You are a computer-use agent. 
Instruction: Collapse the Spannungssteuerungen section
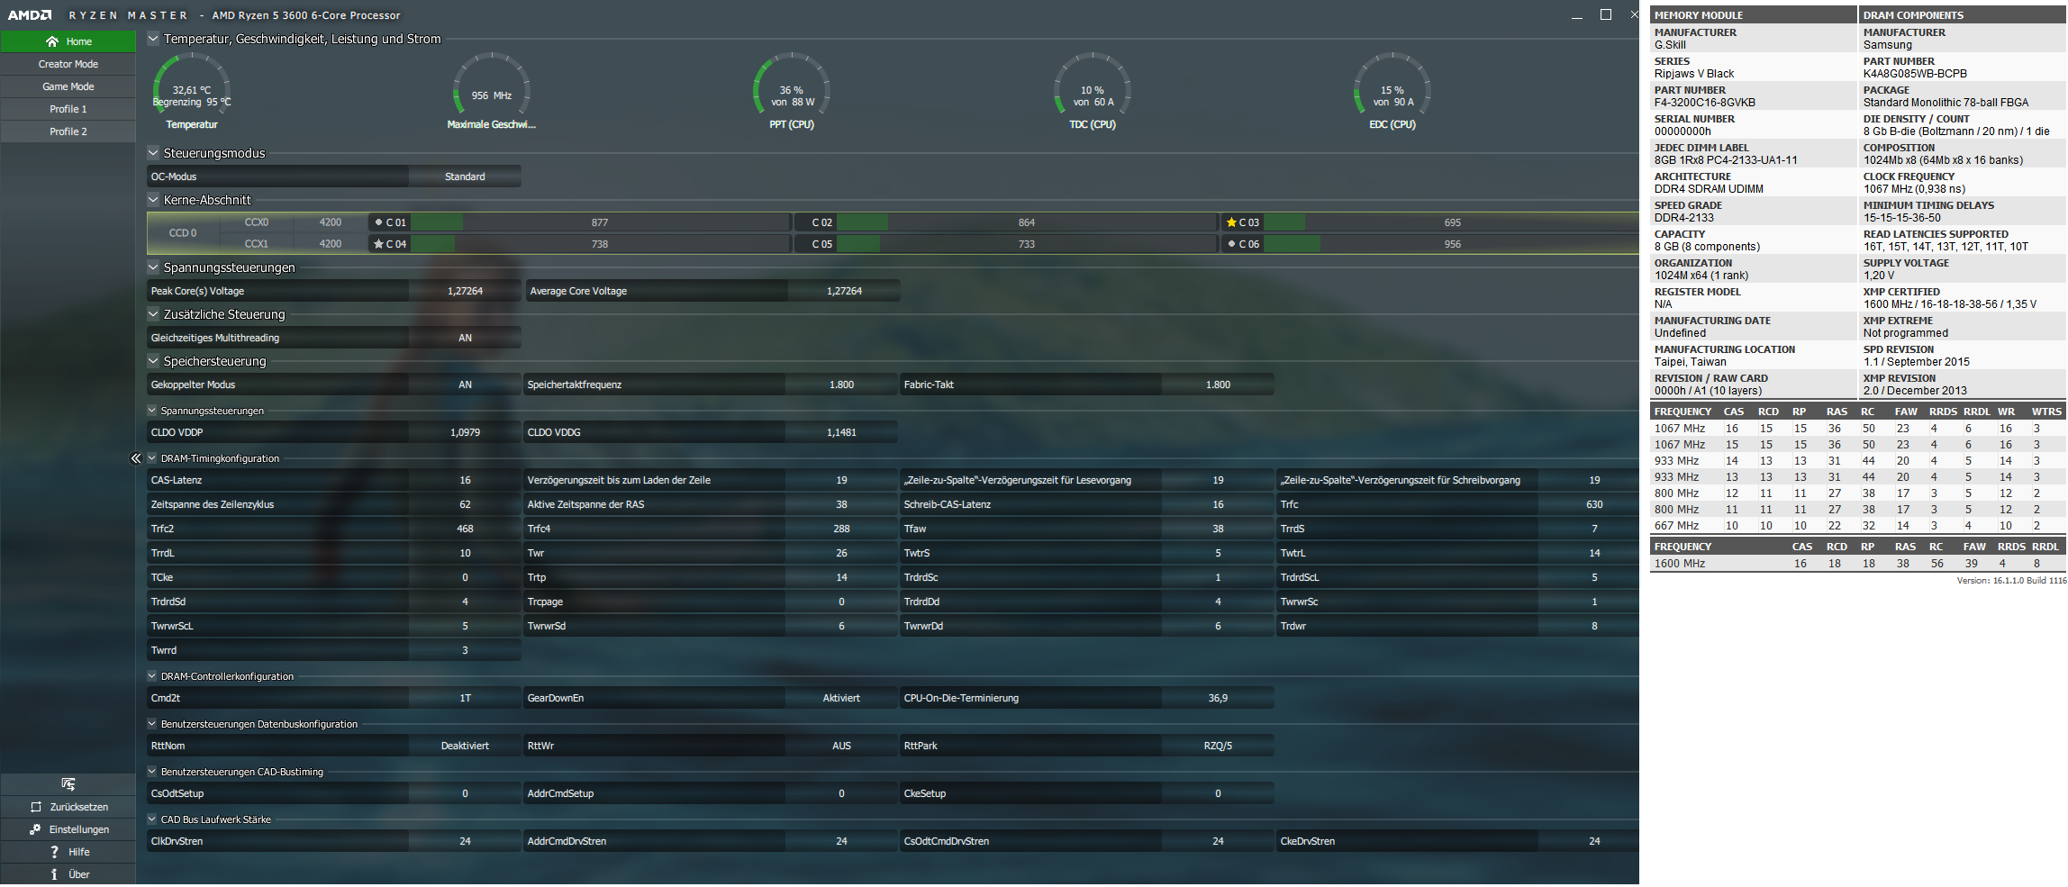(153, 267)
